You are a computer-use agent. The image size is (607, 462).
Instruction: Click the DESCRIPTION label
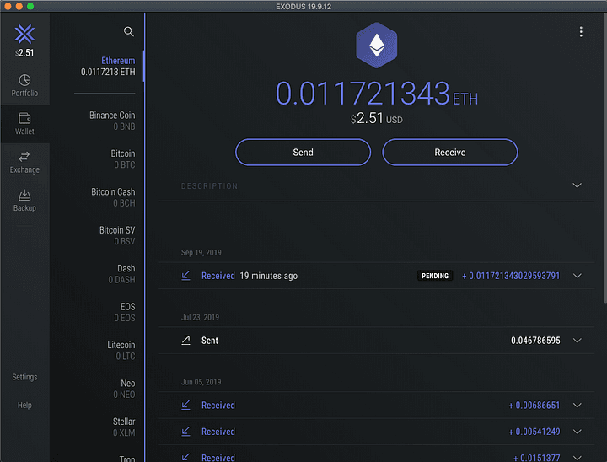(209, 185)
